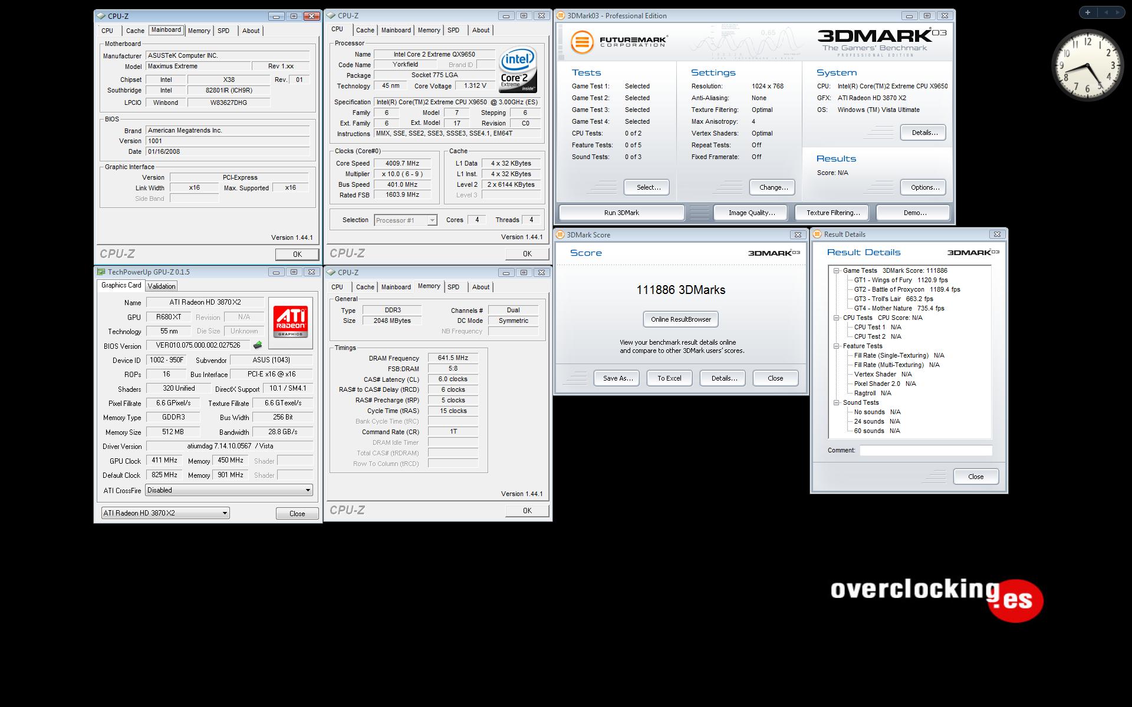This screenshot has width=1132, height=707.
Task: Click OK in Mainboard CPU-Z window
Action: [297, 255]
